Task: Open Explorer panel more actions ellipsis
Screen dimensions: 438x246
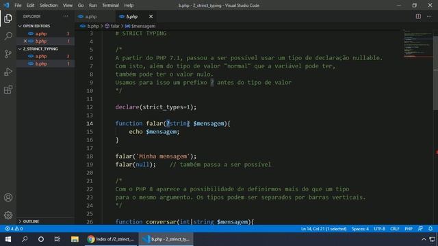Action: point(66,16)
